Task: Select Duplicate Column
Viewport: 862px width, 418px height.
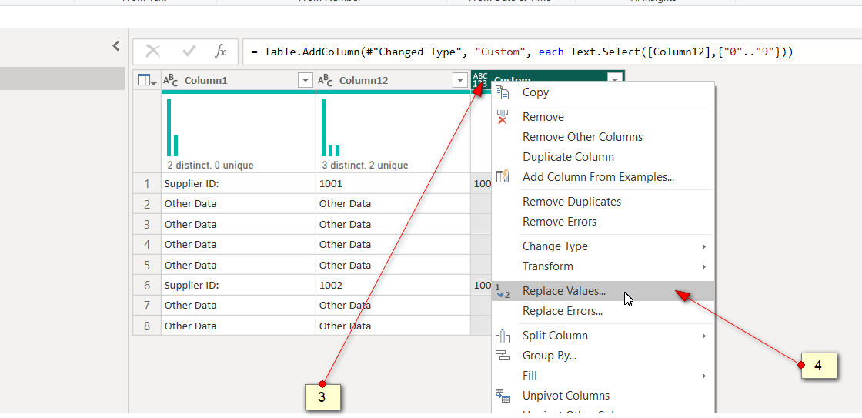Action: pos(603,157)
